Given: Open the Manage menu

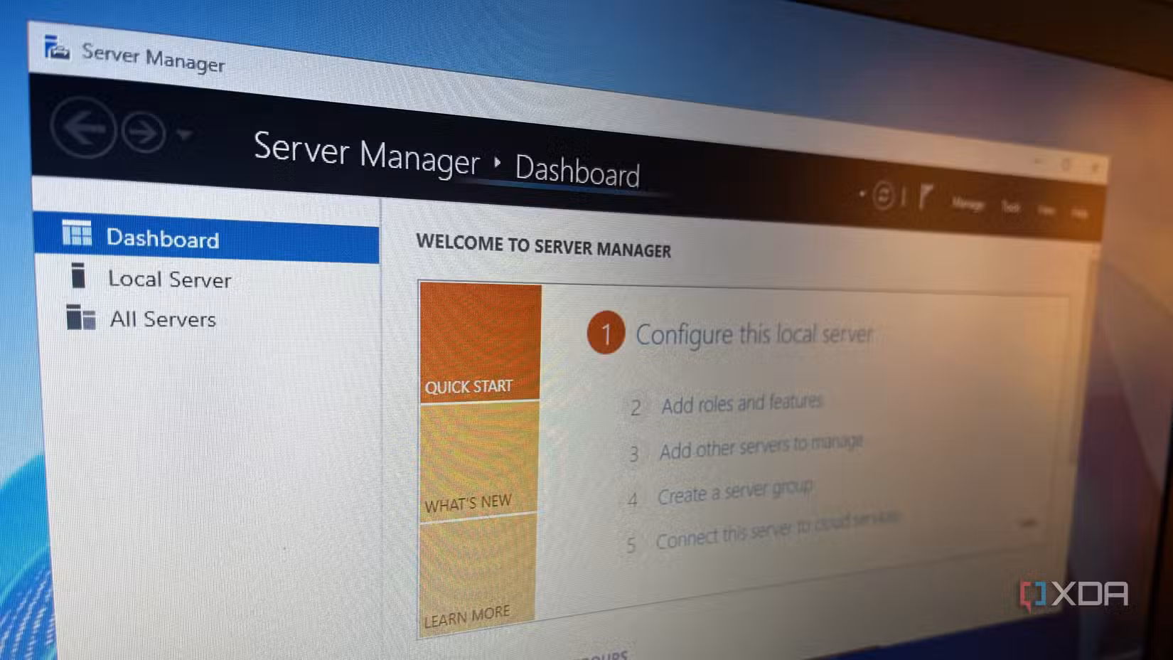Looking at the screenshot, I should pyautogui.click(x=968, y=204).
